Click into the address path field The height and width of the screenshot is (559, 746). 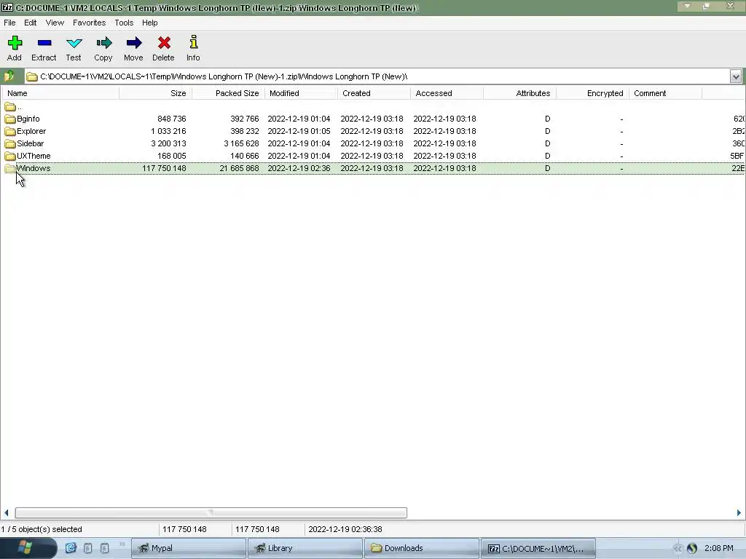point(377,76)
